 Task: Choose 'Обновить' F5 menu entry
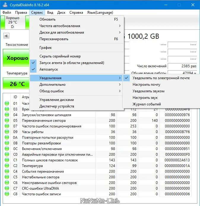(x=77, y=19)
